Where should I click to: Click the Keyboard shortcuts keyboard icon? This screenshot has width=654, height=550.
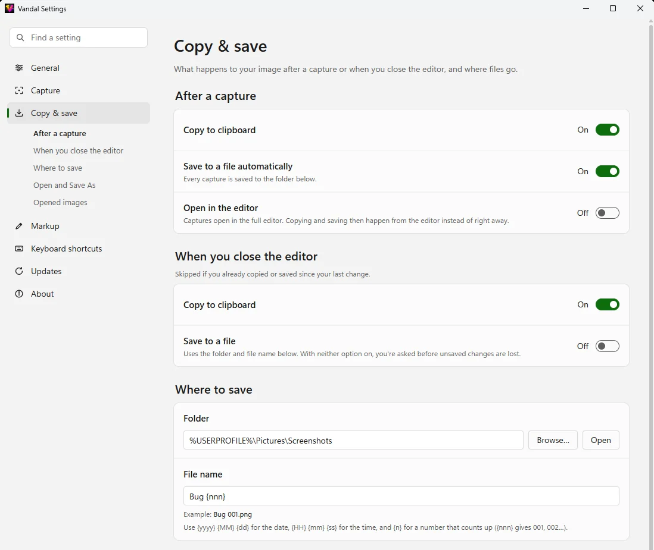[19, 249]
